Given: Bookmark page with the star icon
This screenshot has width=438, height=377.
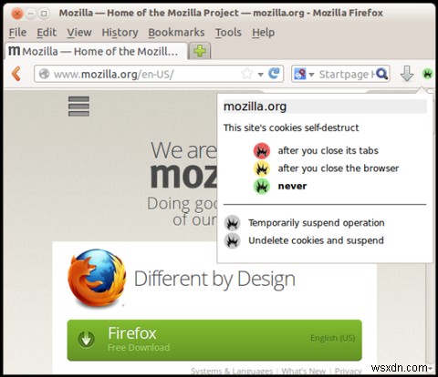Looking at the screenshot, I should coord(246,74).
